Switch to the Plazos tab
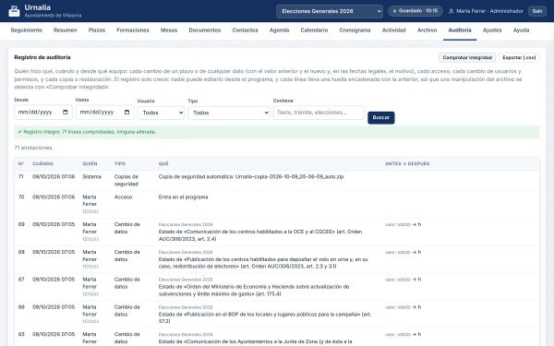This screenshot has height=346, width=554. tap(97, 30)
